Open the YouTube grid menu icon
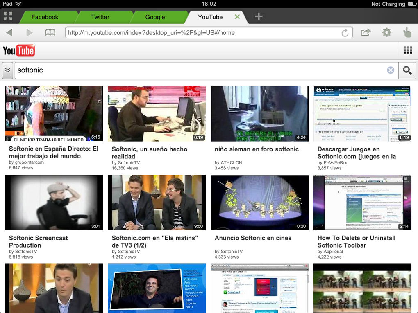Image resolution: width=418 pixels, height=313 pixels. point(408,50)
